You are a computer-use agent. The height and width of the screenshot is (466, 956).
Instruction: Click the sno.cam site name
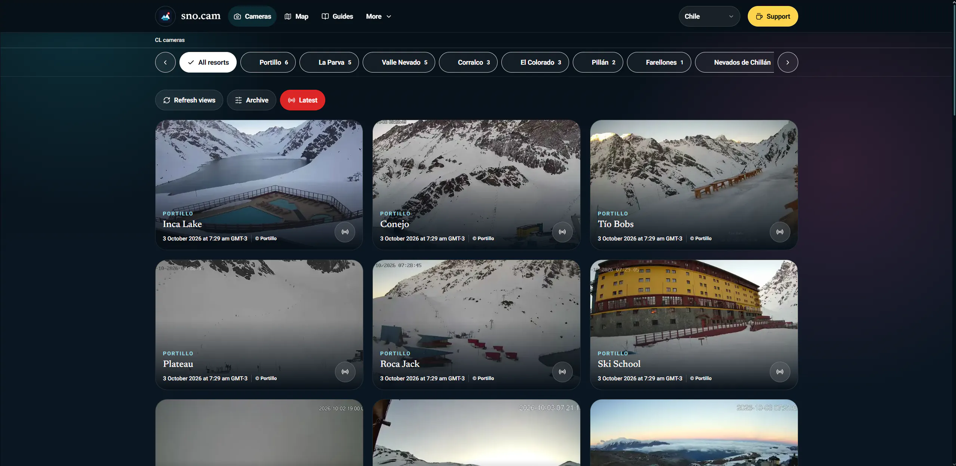coord(201,16)
